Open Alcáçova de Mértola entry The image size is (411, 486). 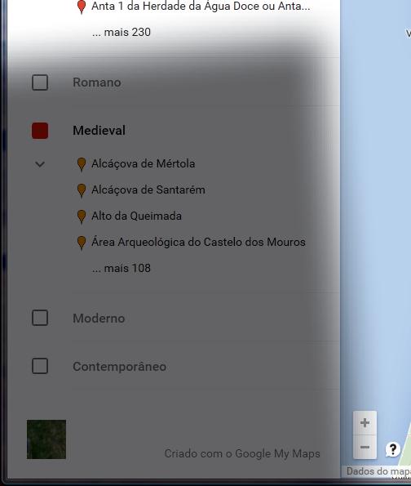[x=143, y=163]
